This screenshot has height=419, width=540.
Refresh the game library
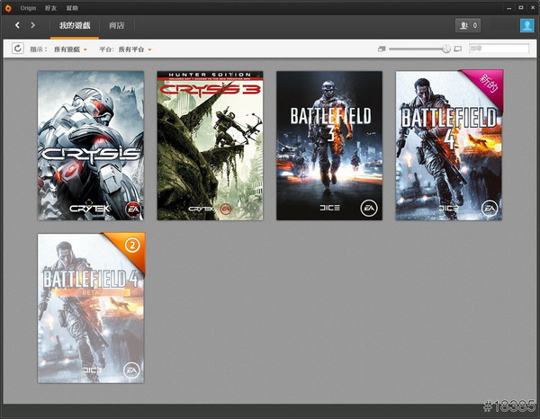coord(18,49)
